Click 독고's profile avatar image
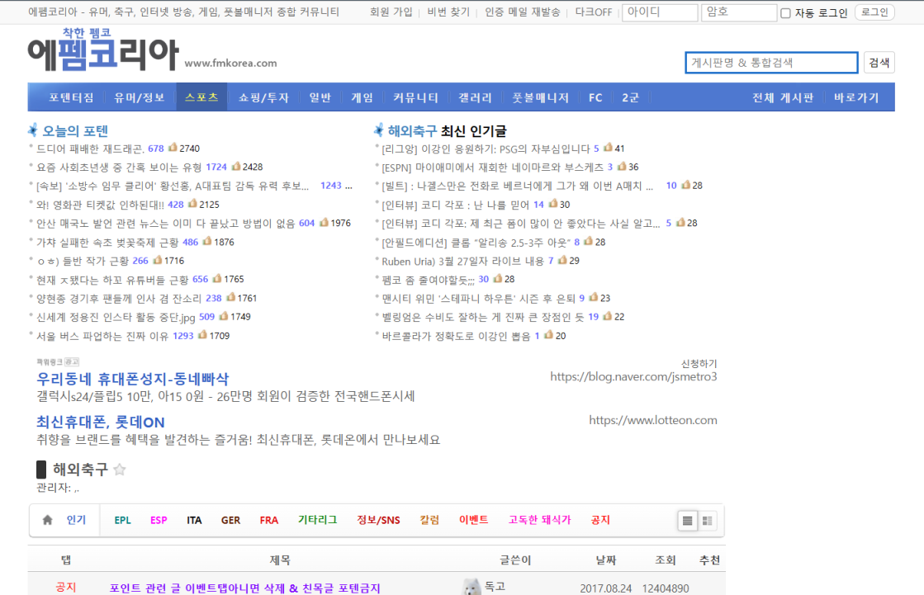The height and width of the screenshot is (595, 924). tap(471, 587)
